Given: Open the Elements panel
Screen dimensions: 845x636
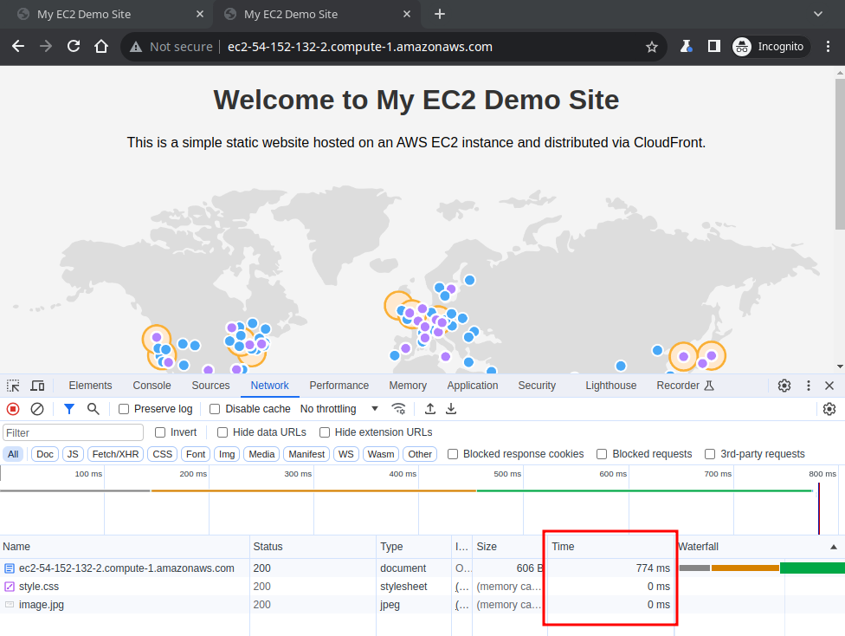Looking at the screenshot, I should (x=90, y=386).
